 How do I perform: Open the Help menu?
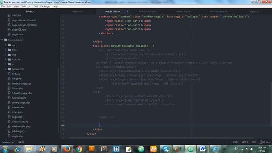tap(55, 6)
